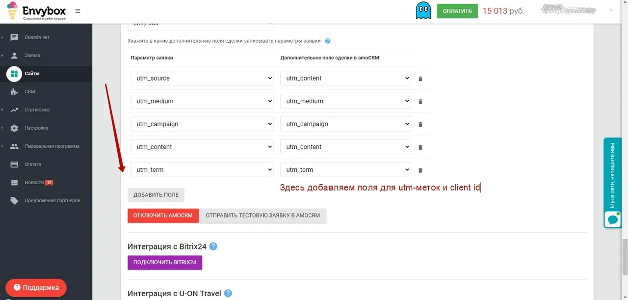Open amoCRM field dropdown in utm_content row
628x300 pixels.
point(346,147)
